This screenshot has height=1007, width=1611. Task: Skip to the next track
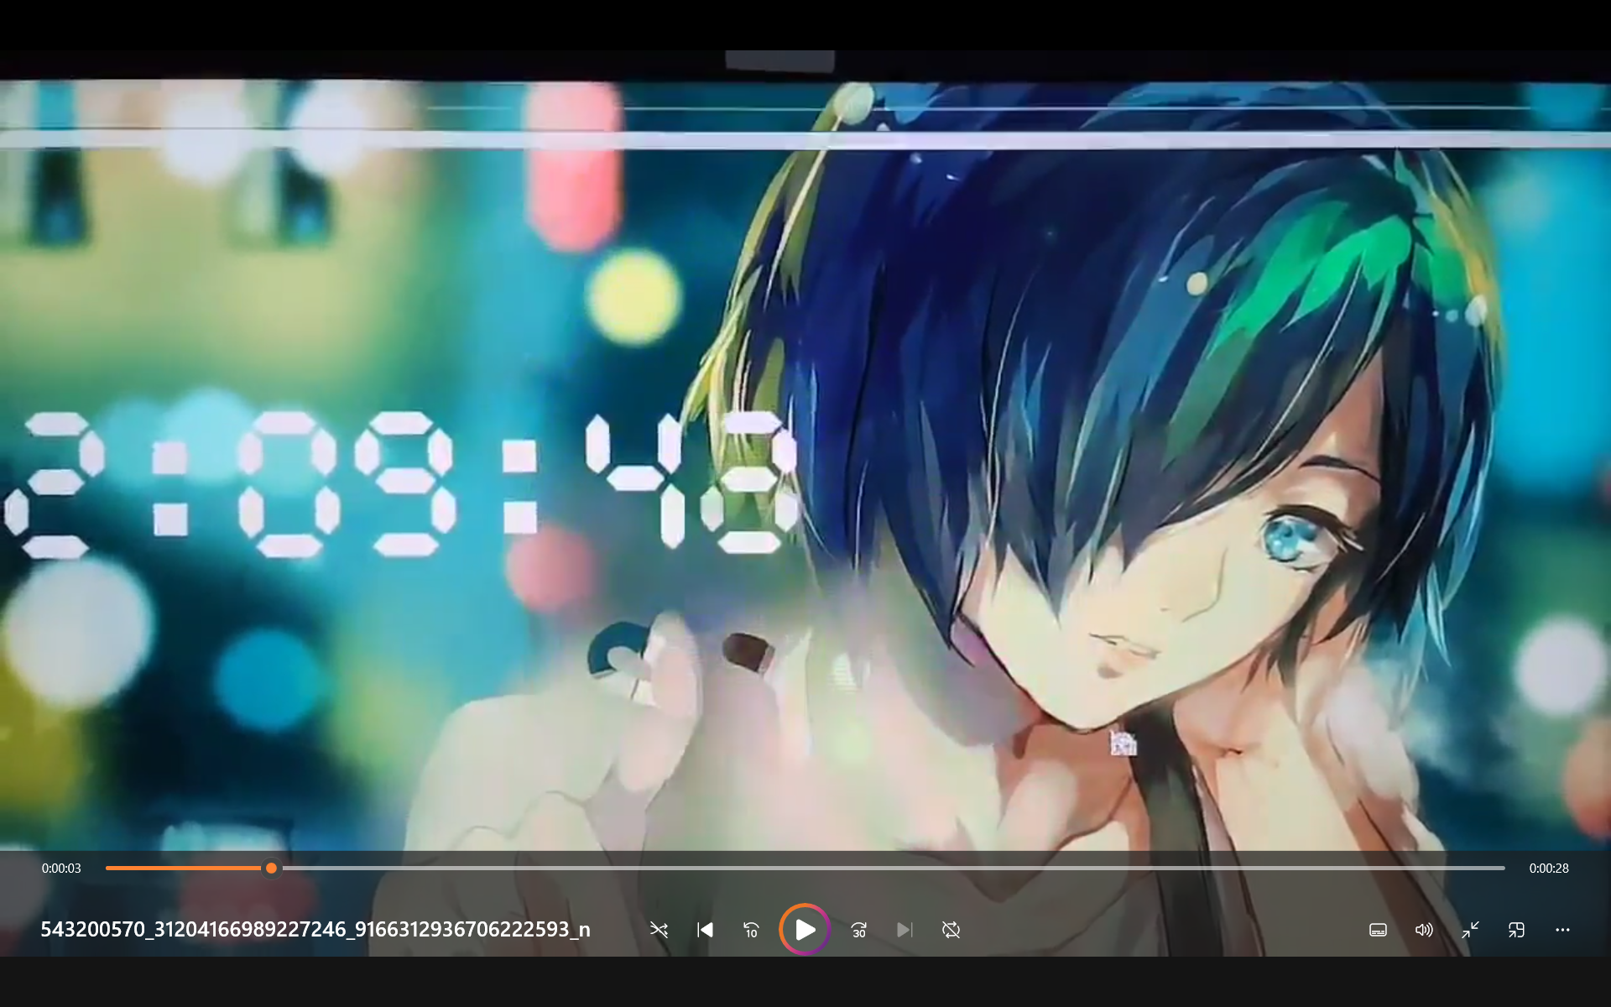(x=905, y=930)
